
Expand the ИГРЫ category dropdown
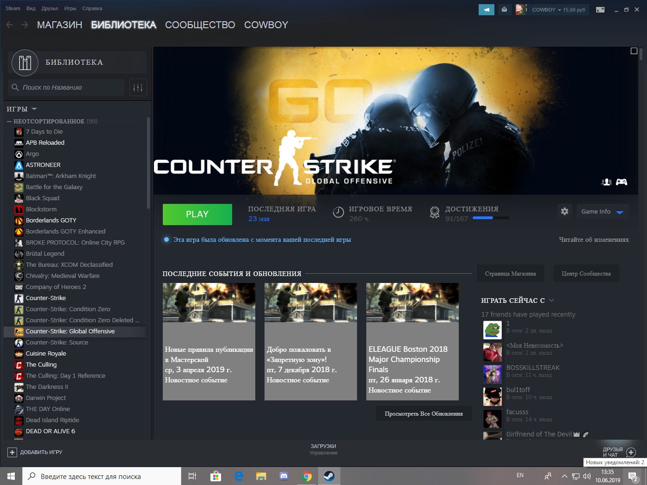(34, 109)
